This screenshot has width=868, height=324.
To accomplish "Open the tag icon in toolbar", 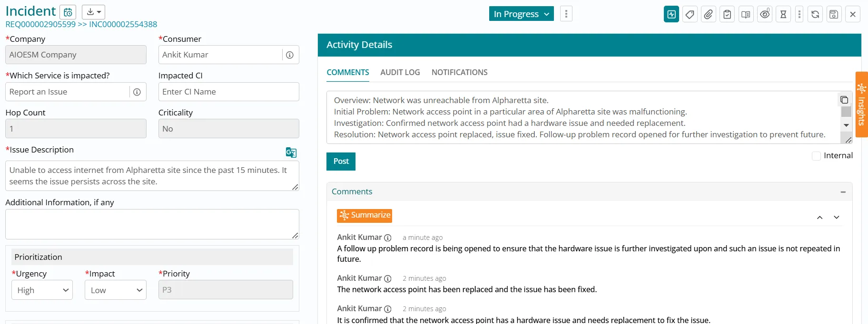I will pyautogui.click(x=690, y=14).
